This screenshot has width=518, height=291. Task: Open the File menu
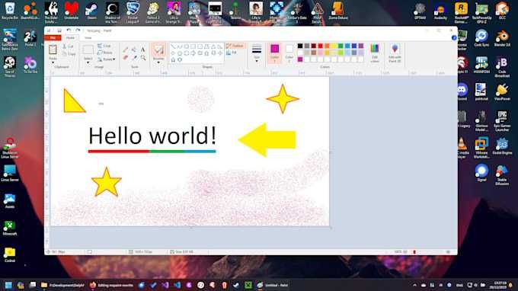(x=53, y=38)
